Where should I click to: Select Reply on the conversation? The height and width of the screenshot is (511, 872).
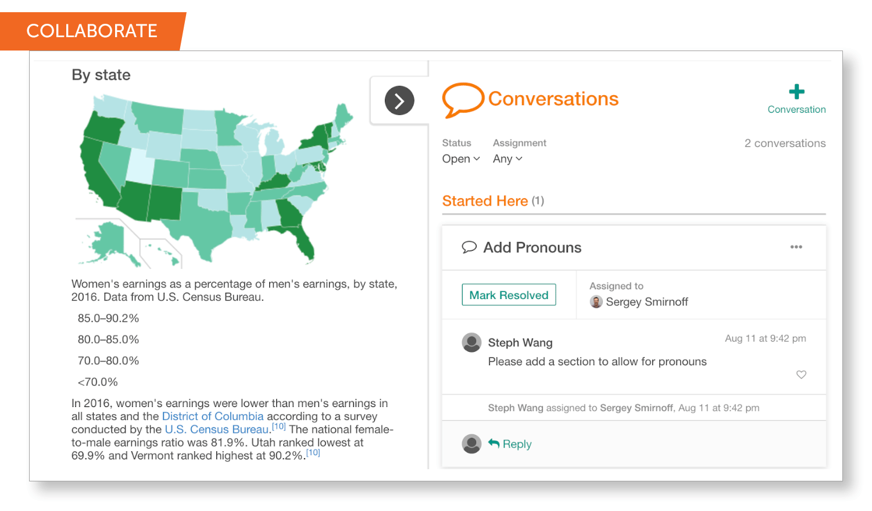(516, 443)
